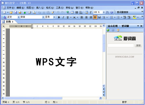Toggle justified alignment (highlighted)
145x105 pixels.
coord(95,17)
